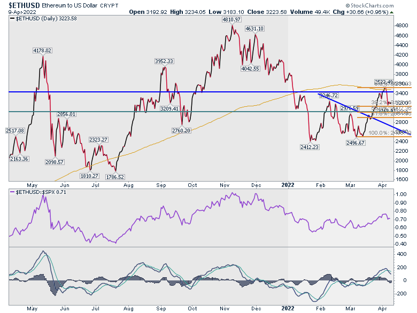417x313 pixels.
Task: Click the 2022 label on price chart axis
Action: click(x=288, y=185)
